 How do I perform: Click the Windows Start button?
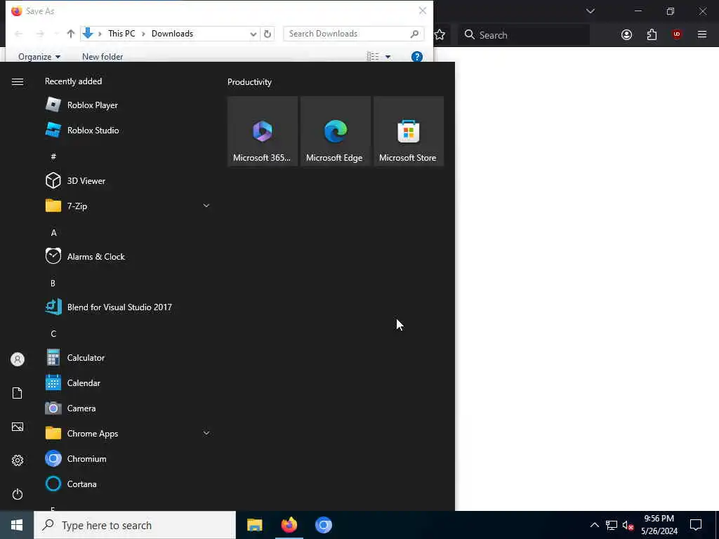coord(17,525)
